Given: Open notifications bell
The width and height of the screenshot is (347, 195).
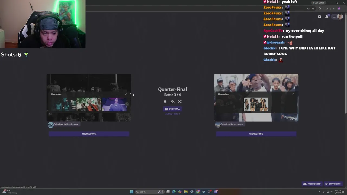Looking at the screenshot, I should coord(327,17).
